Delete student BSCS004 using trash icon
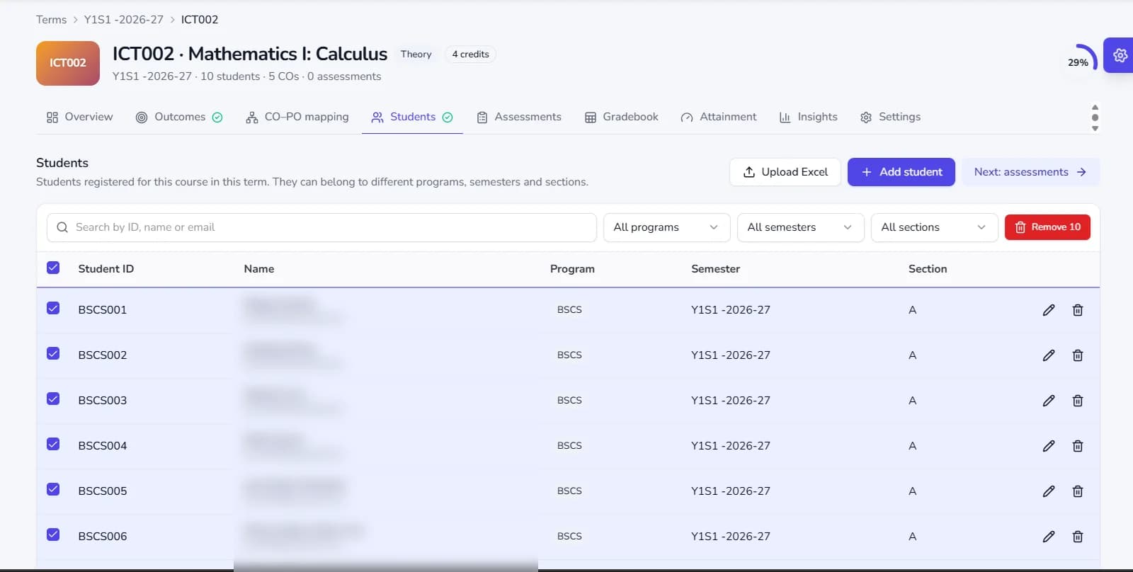Viewport: 1133px width, 572px height. 1078,446
